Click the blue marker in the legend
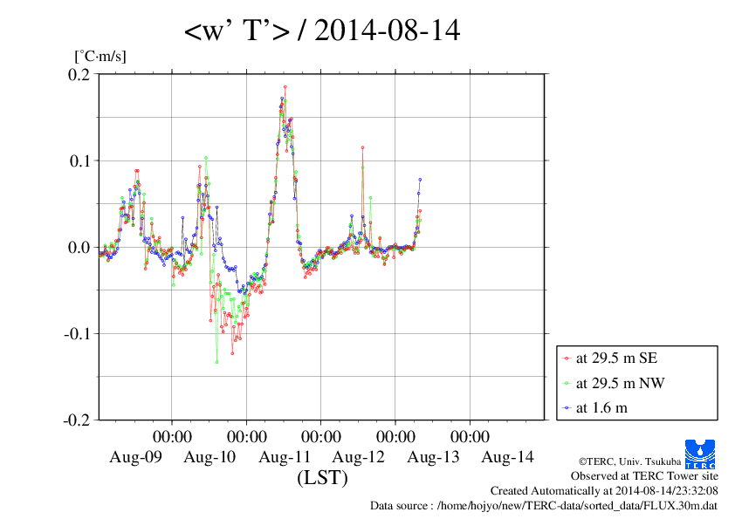The width and height of the screenshot is (735, 519). [567, 408]
